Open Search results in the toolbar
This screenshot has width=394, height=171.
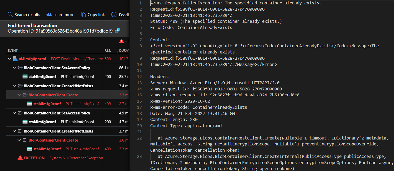pyautogui.click(x=24, y=14)
